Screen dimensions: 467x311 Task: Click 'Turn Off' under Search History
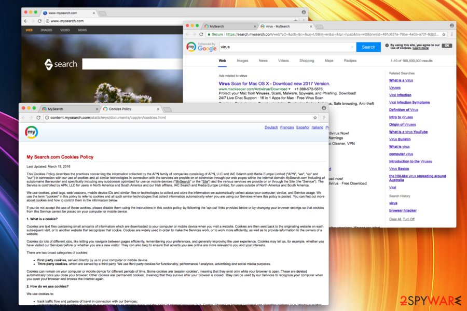409,219
